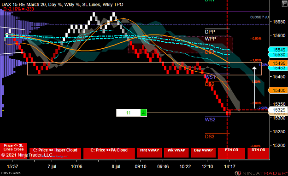This screenshot has width=288, height=176.
Task: Select the Day VWAP status box
Action: [203, 153]
